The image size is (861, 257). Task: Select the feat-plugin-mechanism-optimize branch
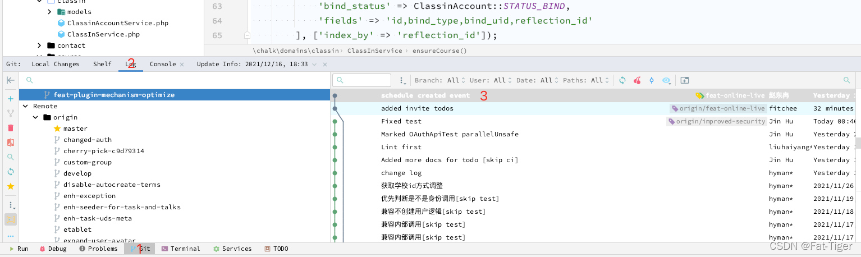coord(175,95)
